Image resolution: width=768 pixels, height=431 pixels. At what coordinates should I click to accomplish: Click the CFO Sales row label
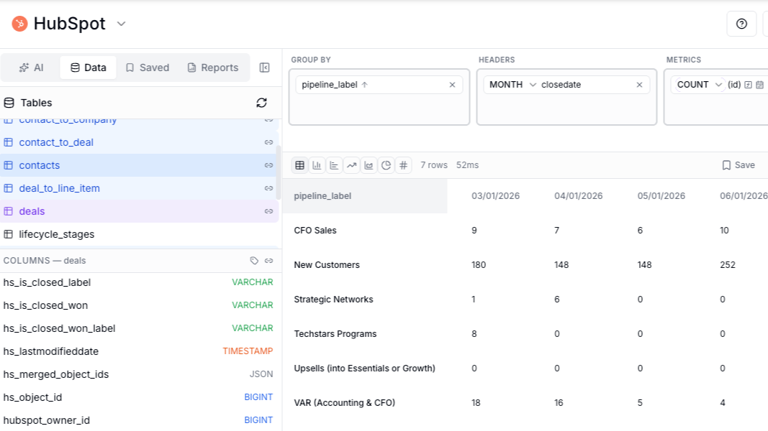point(315,230)
